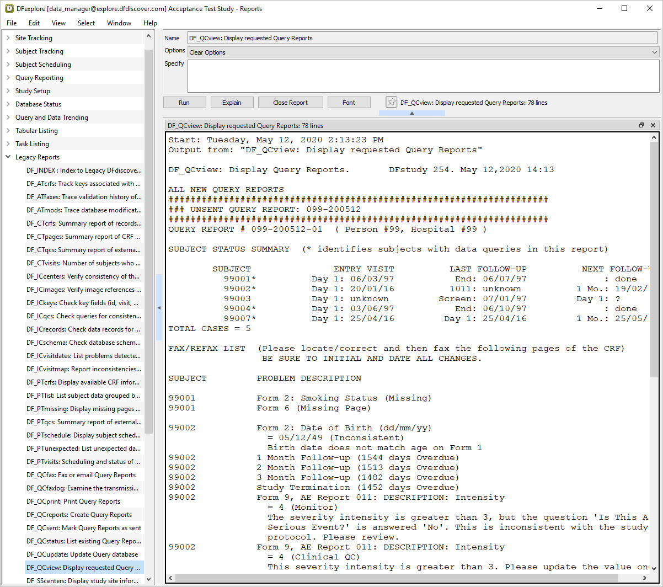Click the float/restore icon on report panel
This screenshot has width=663, height=587.
[x=641, y=125]
